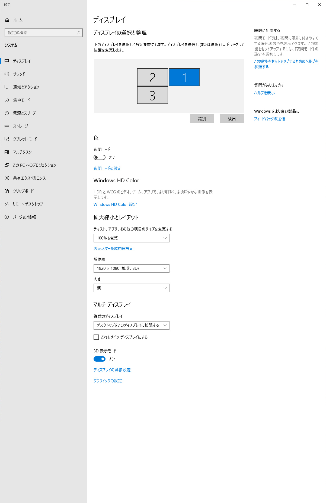Screen dimensions: 326x503
Task: Disable the 3D 表示モード toggle
Action: click(100, 359)
